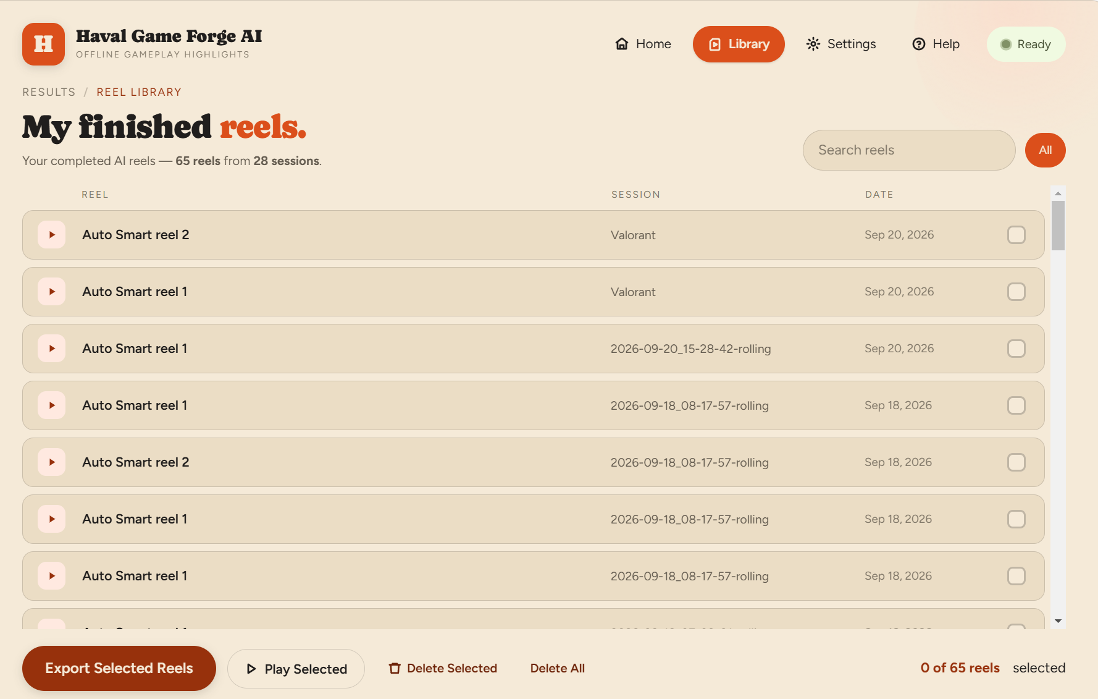Click Play Selected button

[x=296, y=669]
